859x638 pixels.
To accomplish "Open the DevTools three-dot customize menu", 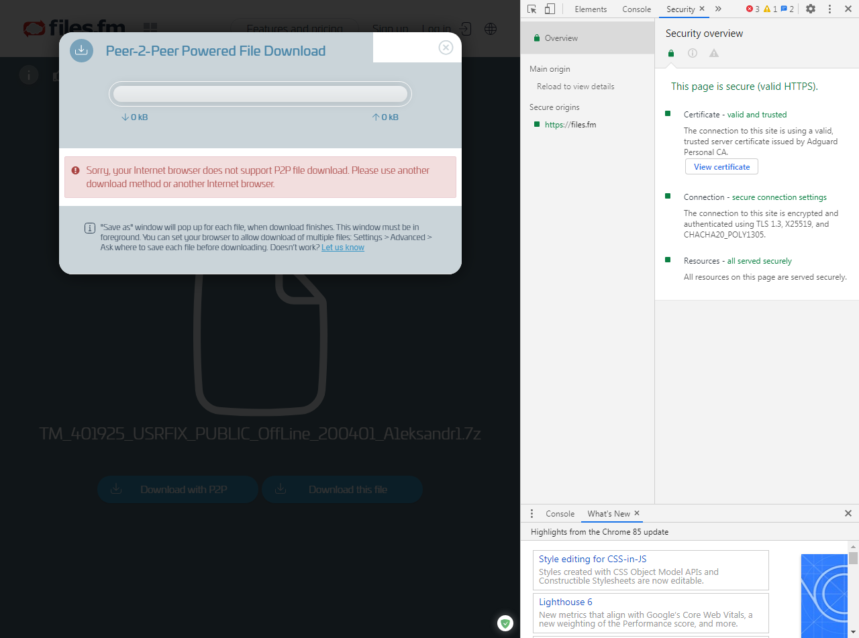I will (x=829, y=9).
